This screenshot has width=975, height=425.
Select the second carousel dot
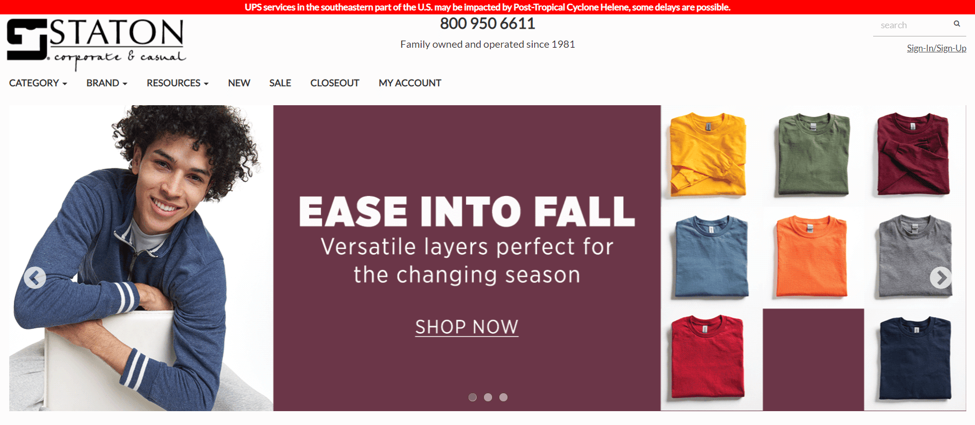pyautogui.click(x=488, y=397)
